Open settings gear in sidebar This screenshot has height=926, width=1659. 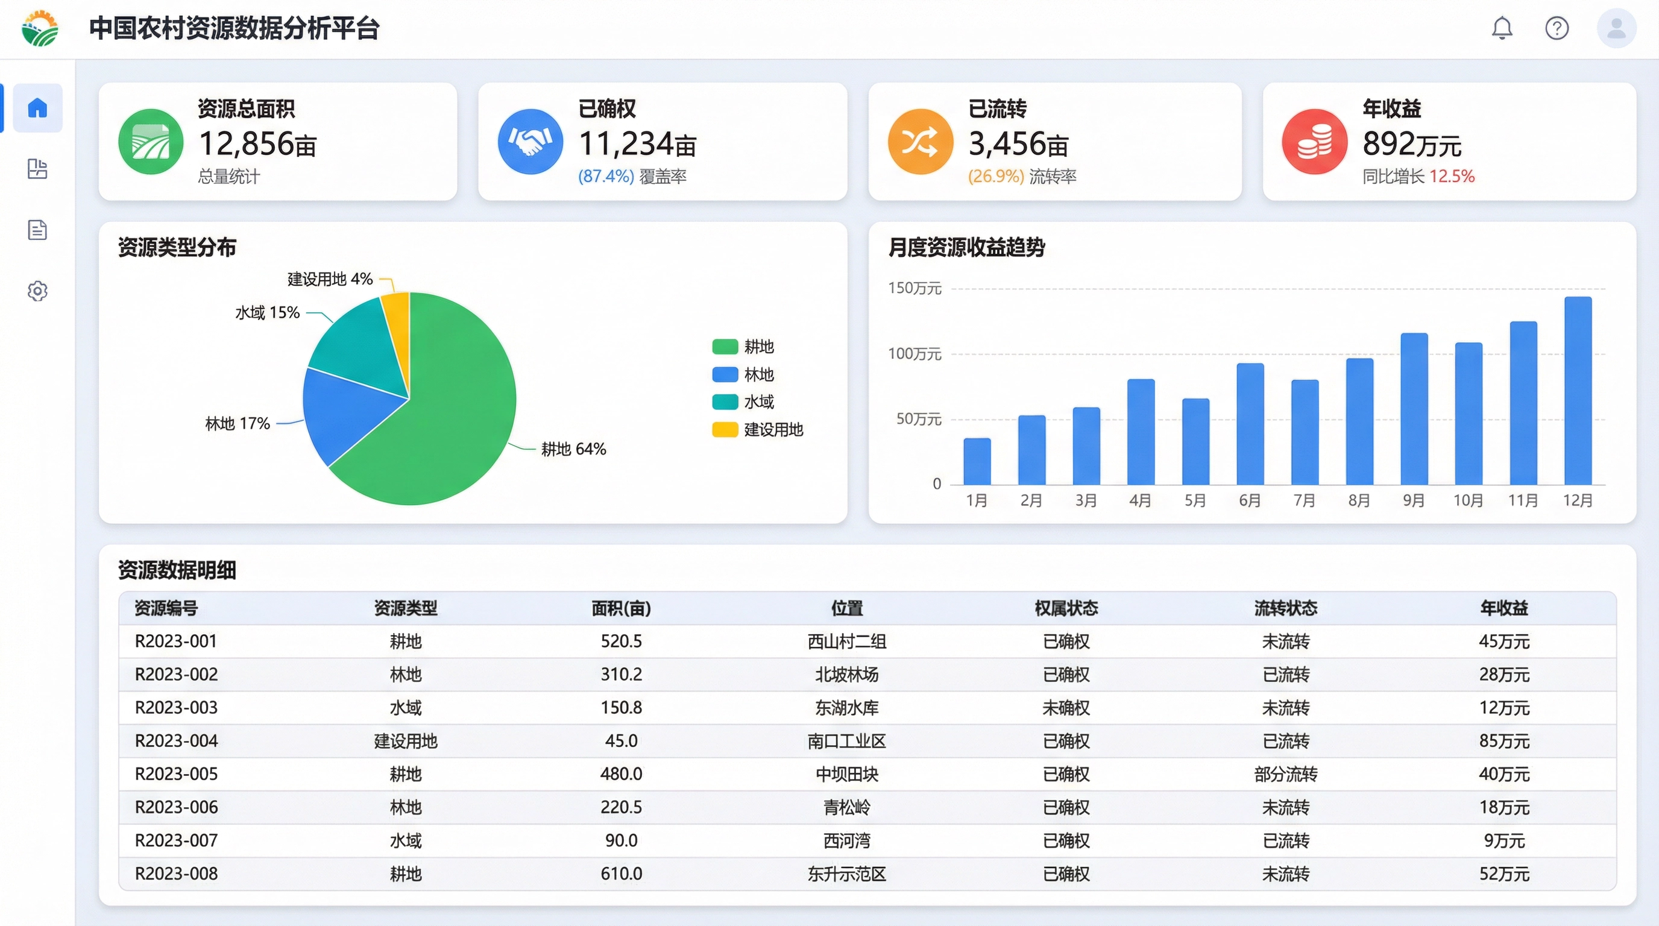click(37, 291)
